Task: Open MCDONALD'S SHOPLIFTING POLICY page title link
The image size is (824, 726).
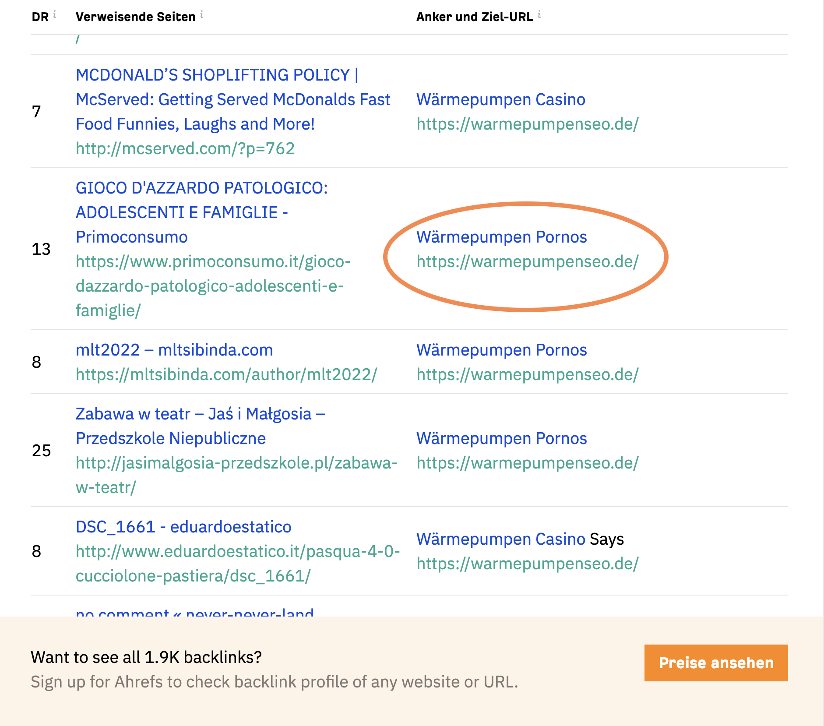Action: coord(233,99)
